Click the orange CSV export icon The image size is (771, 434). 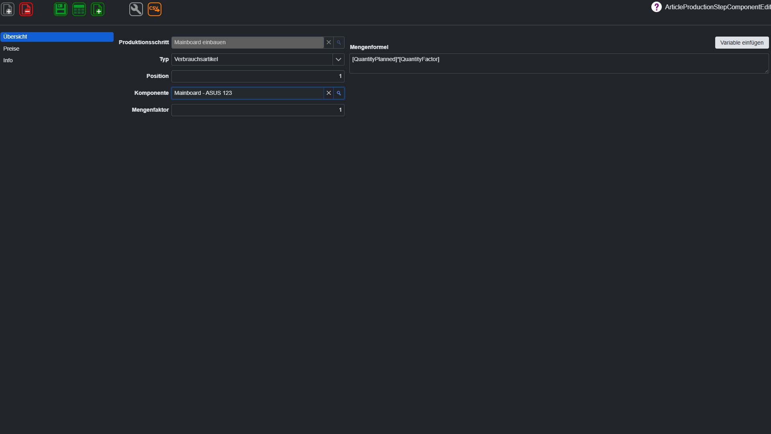pyautogui.click(x=155, y=9)
